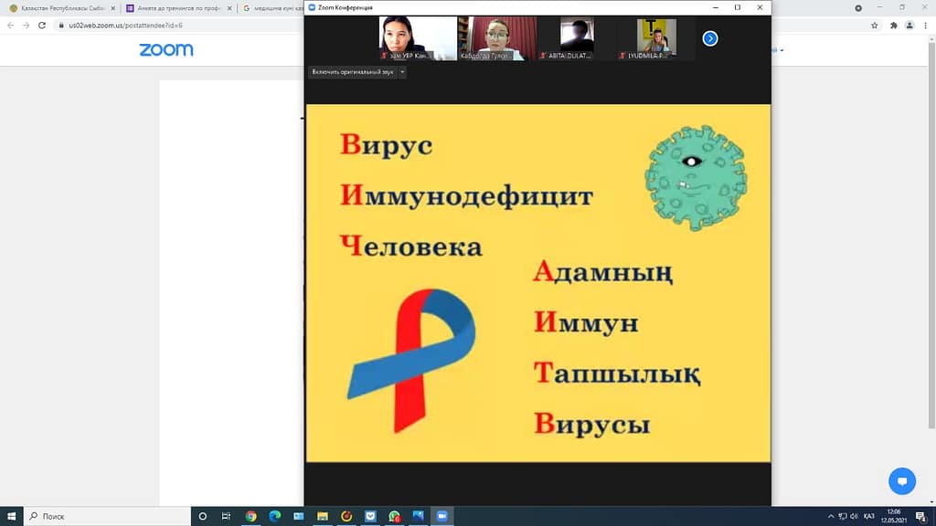Open the blue chat bubble widget
Image resolution: width=936 pixels, height=526 pixels.
[x=901, y=480]
